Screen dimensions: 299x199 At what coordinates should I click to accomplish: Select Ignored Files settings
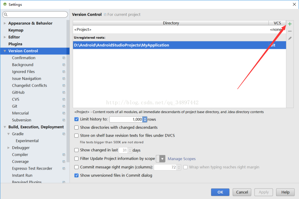(23, 72)
